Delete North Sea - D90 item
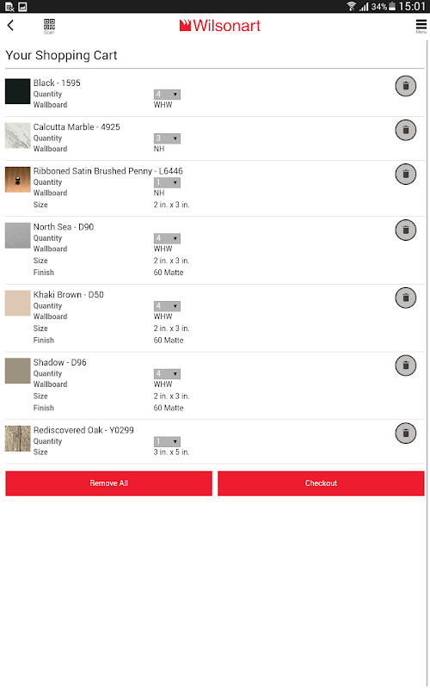Viewport: 430px width, 688px height. [x=406, y=230]
